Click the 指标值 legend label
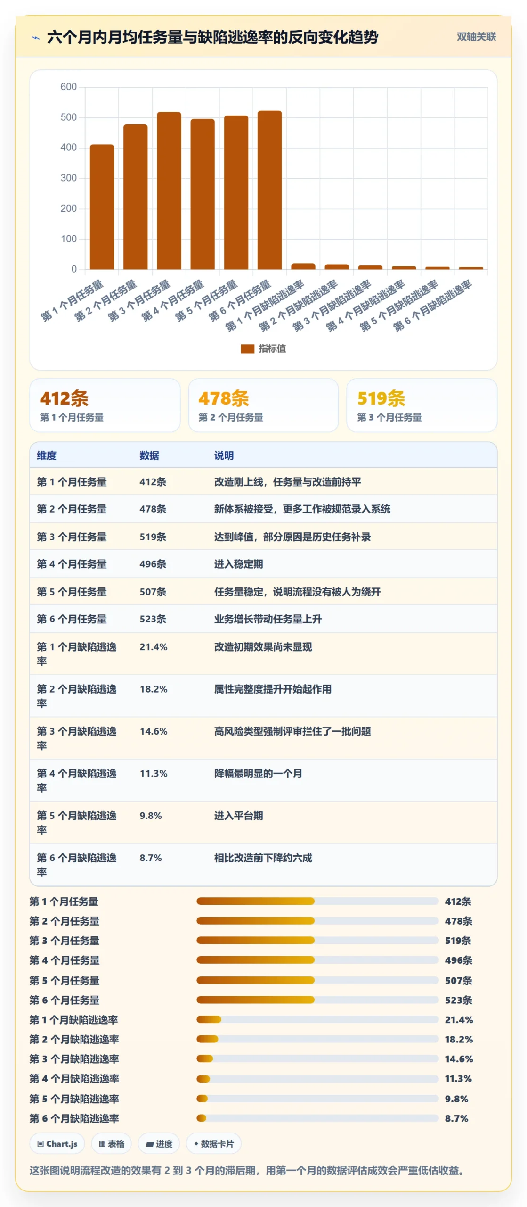527x1207 pixels. click(x=272, y=348)
